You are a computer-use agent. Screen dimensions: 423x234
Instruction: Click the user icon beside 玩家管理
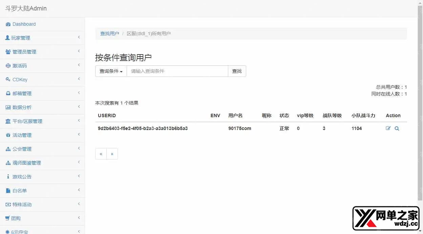click(7, 38)
